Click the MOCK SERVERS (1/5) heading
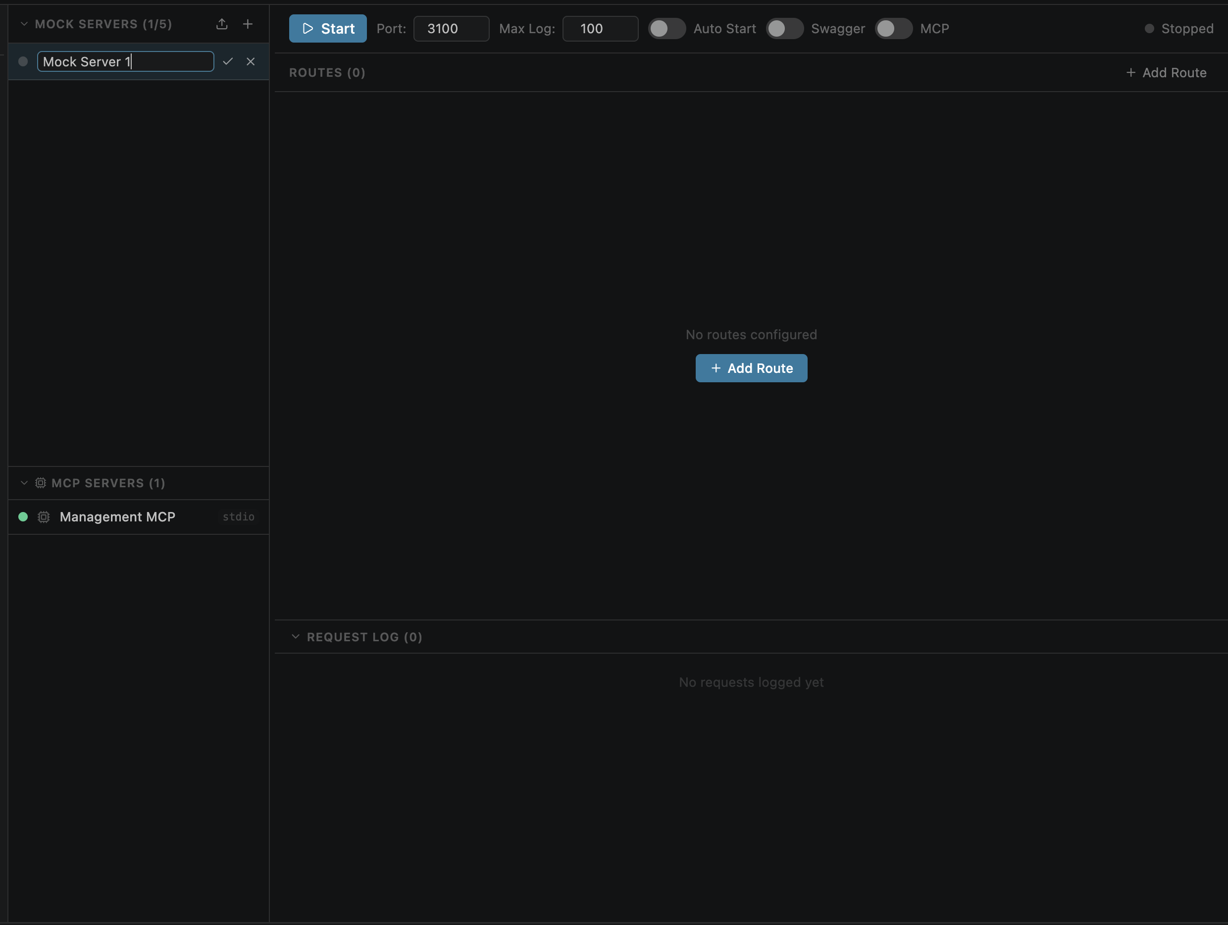The image size is (1228, 925). (x=103, y=24)
